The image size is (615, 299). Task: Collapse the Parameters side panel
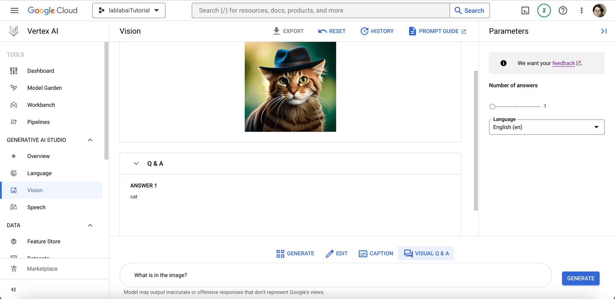point(604,31)
